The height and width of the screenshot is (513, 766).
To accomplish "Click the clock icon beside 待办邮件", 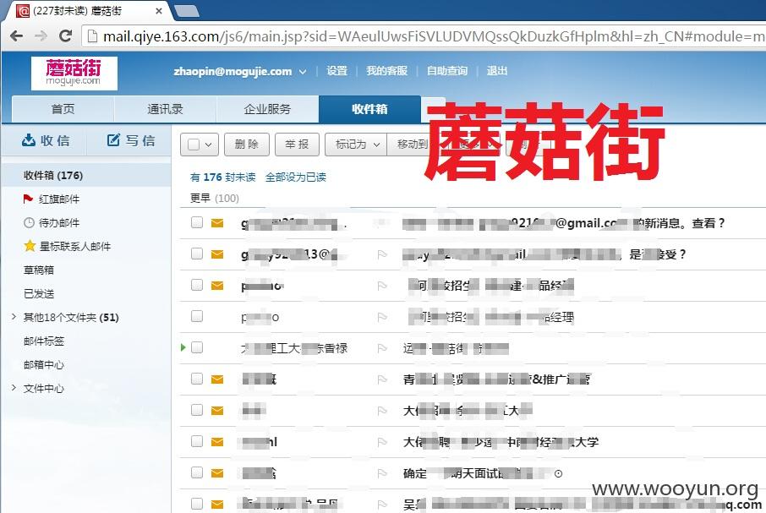I will coord(29,222).
